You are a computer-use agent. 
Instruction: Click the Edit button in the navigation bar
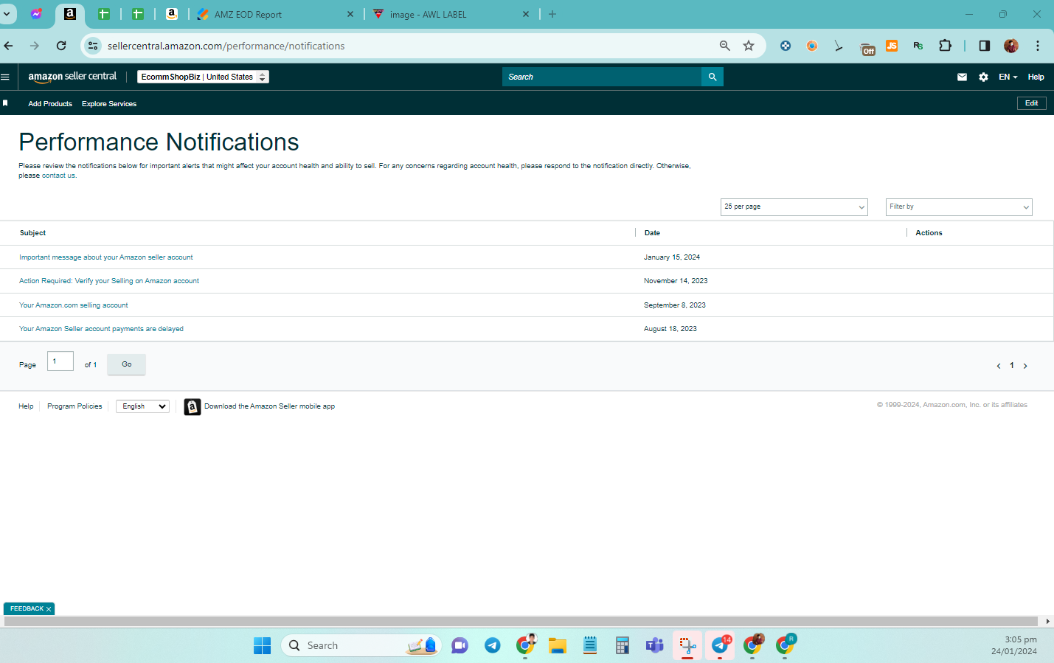coord(1031,103)
